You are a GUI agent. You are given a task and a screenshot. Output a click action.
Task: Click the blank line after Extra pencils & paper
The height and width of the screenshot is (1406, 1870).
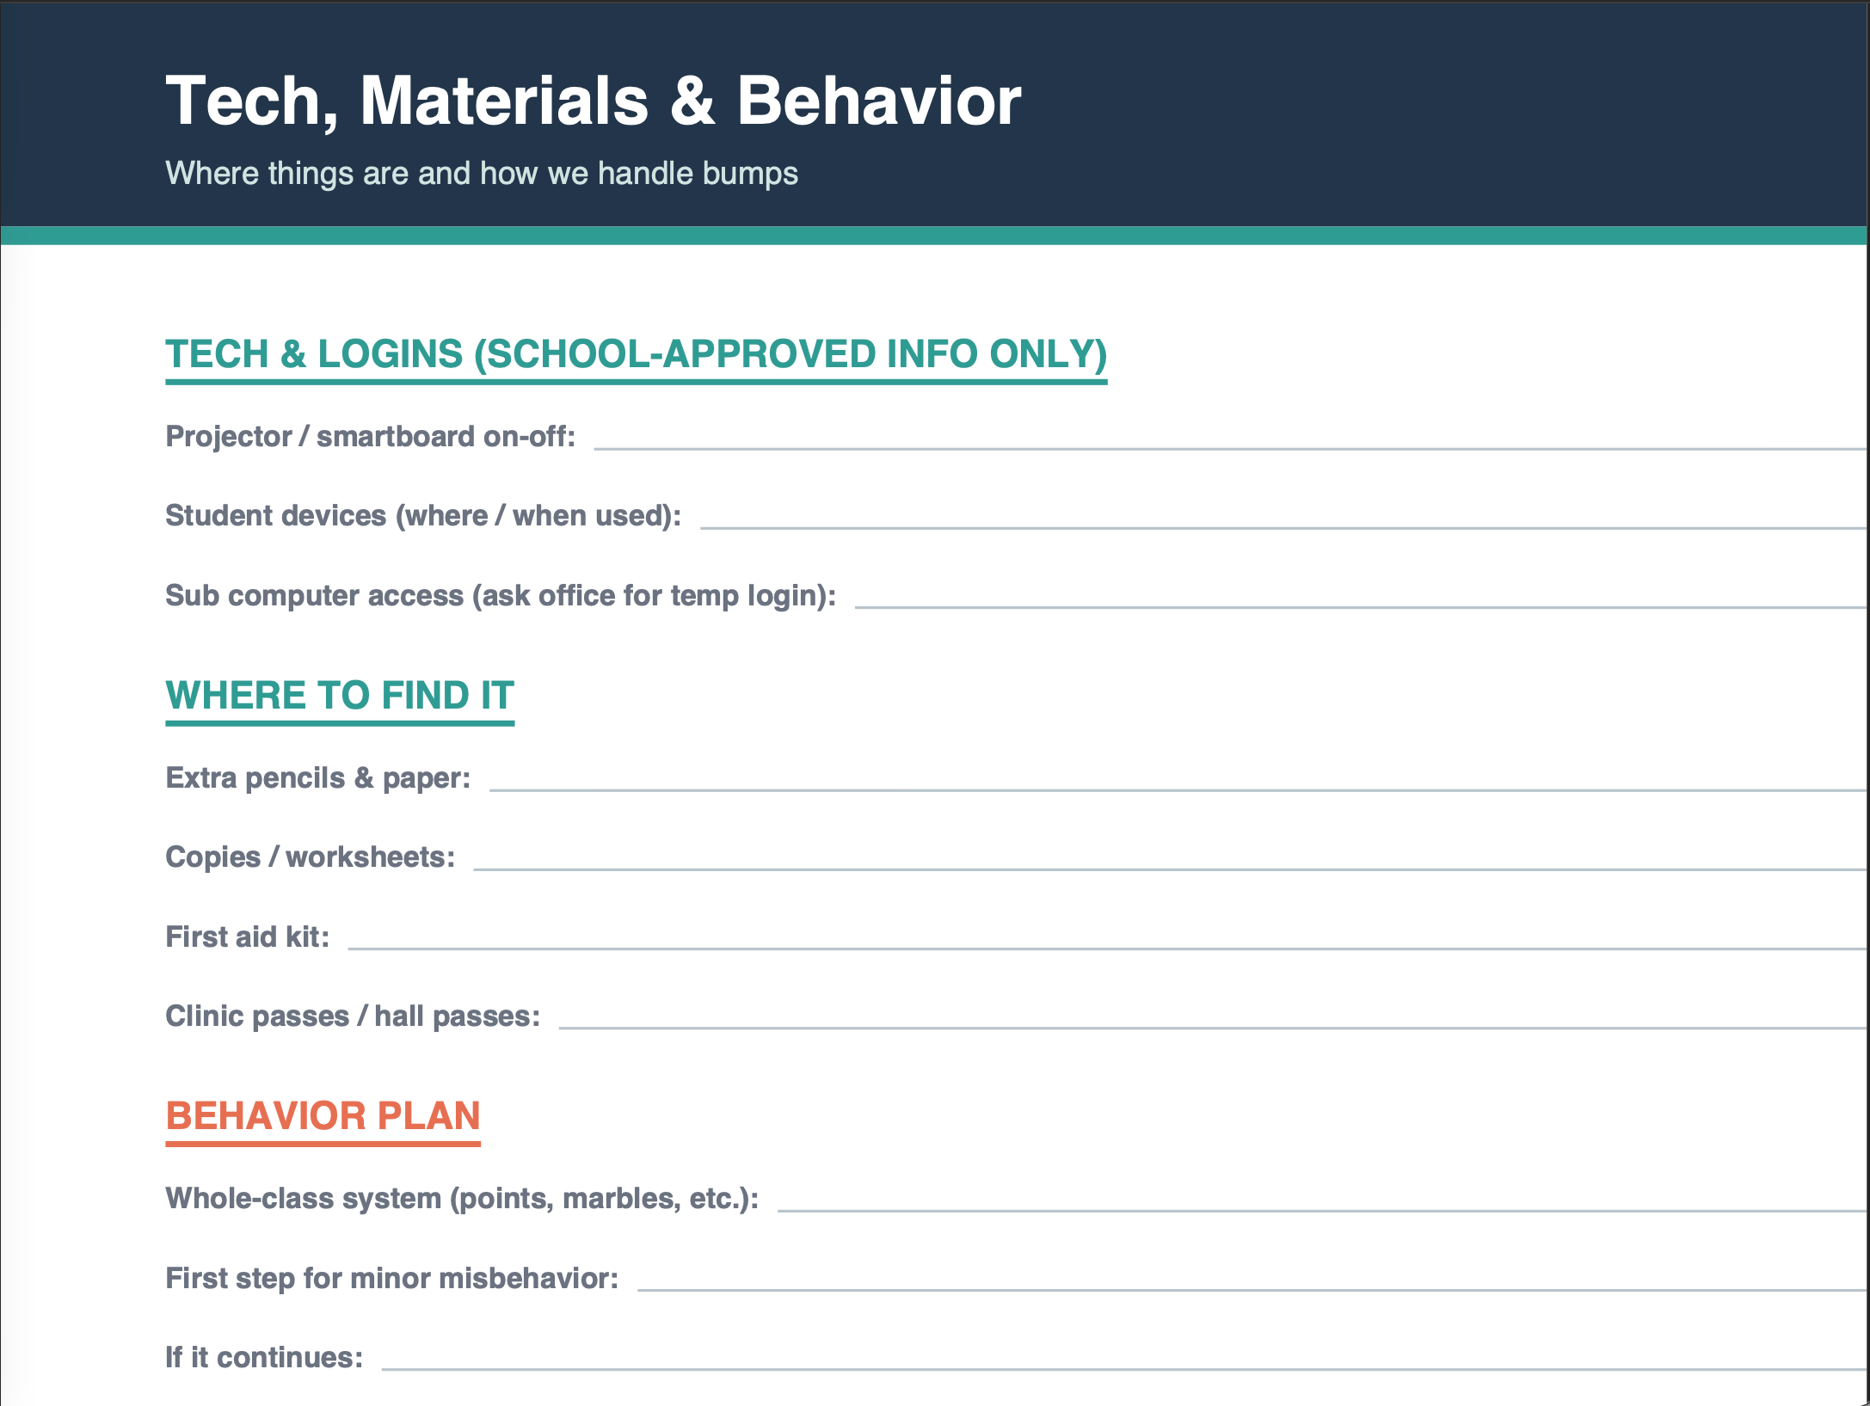click(x=1178, y=789)
